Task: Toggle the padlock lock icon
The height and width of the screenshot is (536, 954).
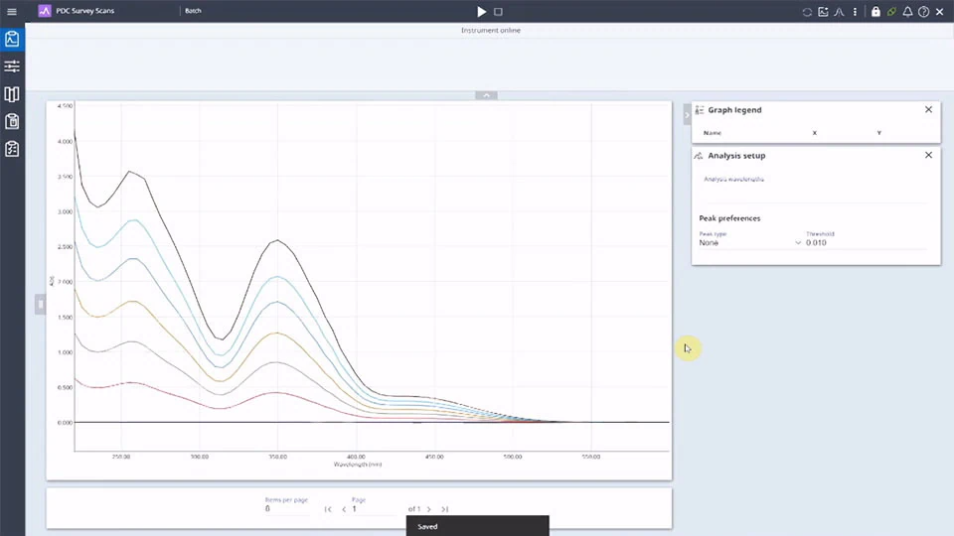Action: point(875,12)
